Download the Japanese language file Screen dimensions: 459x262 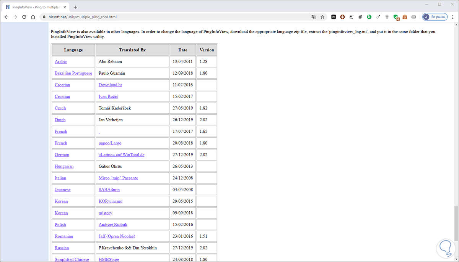click(x=63, y=190)
